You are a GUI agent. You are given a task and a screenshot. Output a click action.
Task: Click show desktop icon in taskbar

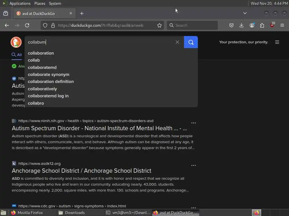3,213
